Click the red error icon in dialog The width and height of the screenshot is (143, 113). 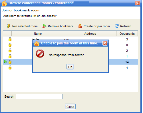pyautogui.click(x=40, y=54)
